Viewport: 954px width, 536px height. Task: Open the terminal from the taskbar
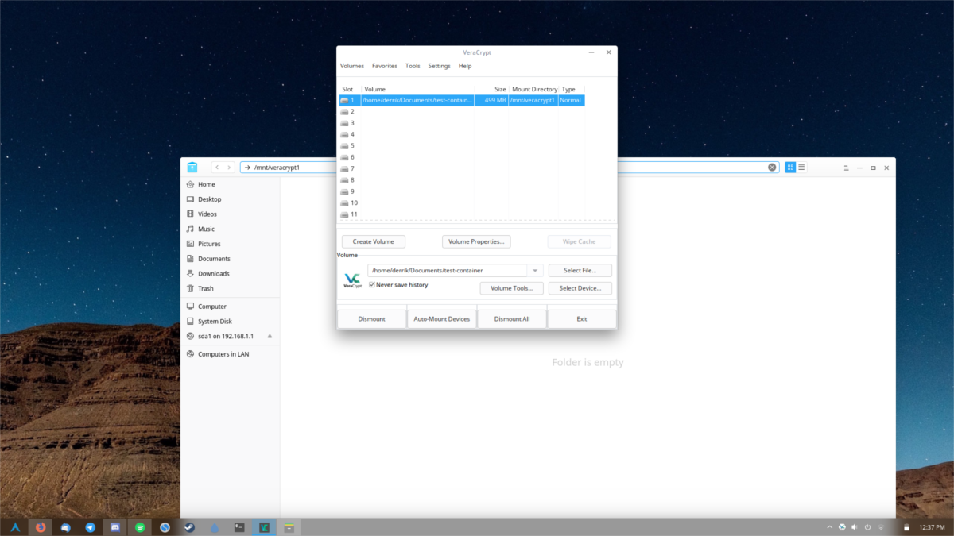(239, 526)
